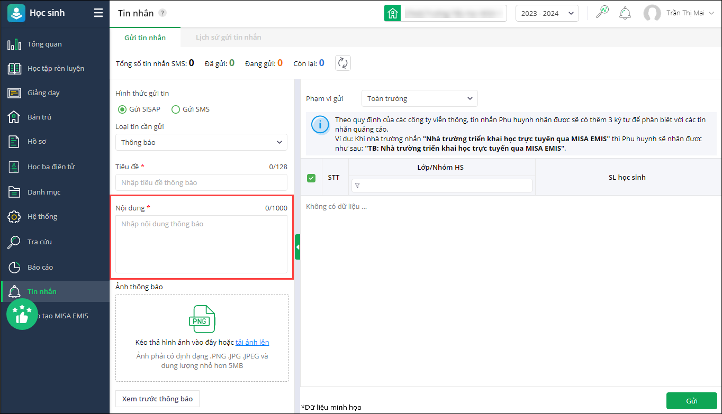This screenshot has height=414, width=722.
Task: Collapse the left form panel with green arrow
Action: [297, 247]
